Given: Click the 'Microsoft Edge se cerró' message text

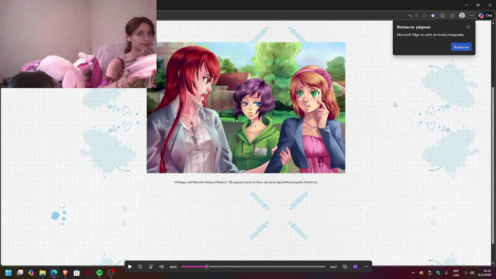Looking at the screenshot, I should pyautogui.click(x=431, y=35).
